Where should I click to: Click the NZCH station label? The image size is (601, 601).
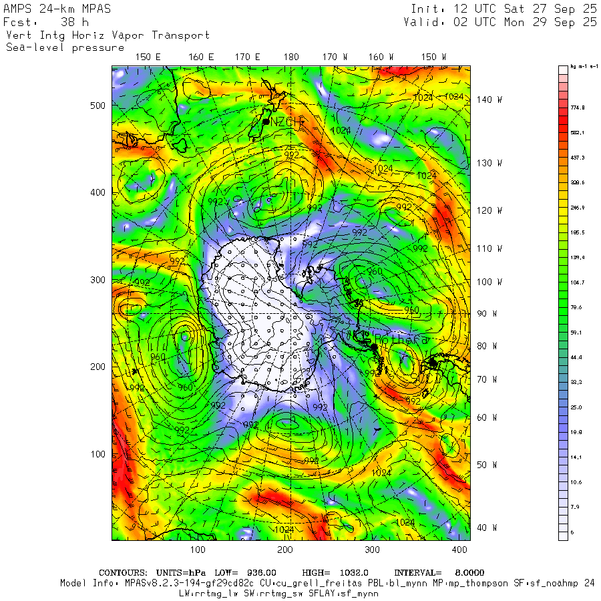coord(286,122)
